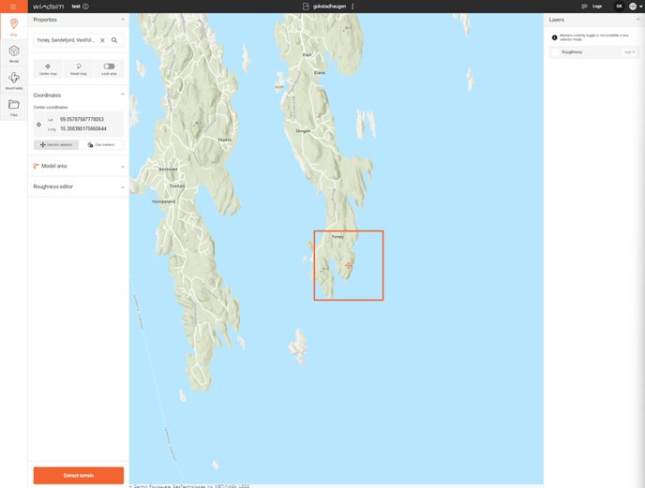Click the search magnifier icon
This screenshot has height=488, width=645.
click(x=114, y=40)
